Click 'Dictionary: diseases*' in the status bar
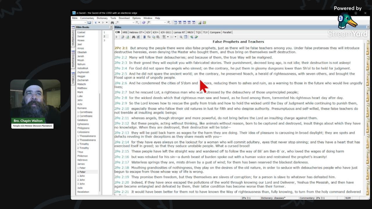 pos(273,198)
